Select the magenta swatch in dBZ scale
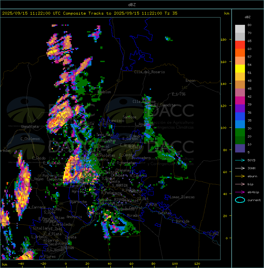This screenshot has height=268, width=264. pos(240,101)
